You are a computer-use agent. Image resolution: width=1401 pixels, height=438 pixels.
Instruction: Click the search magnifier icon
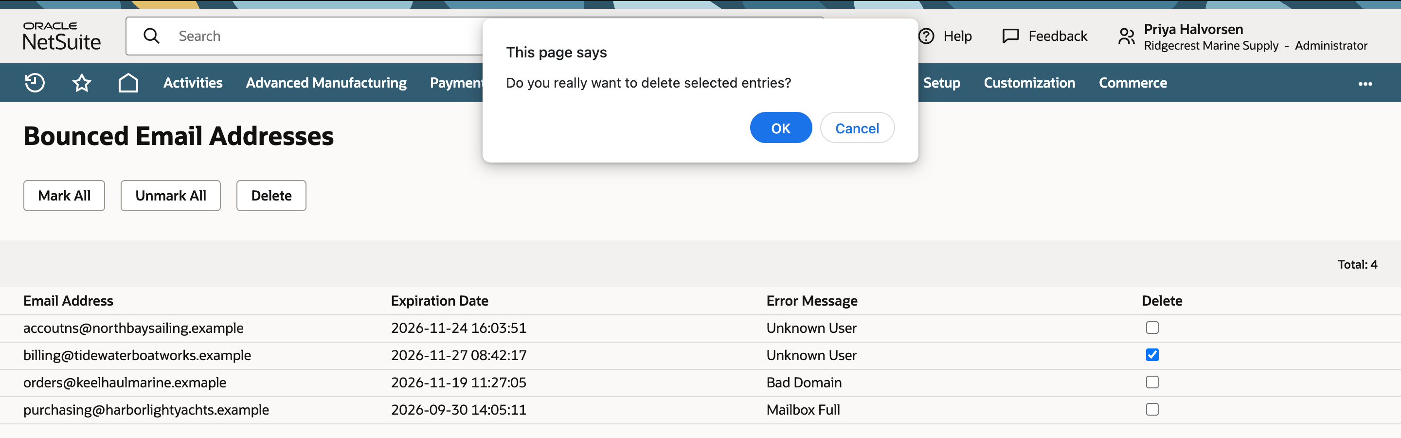click(151, 36)
